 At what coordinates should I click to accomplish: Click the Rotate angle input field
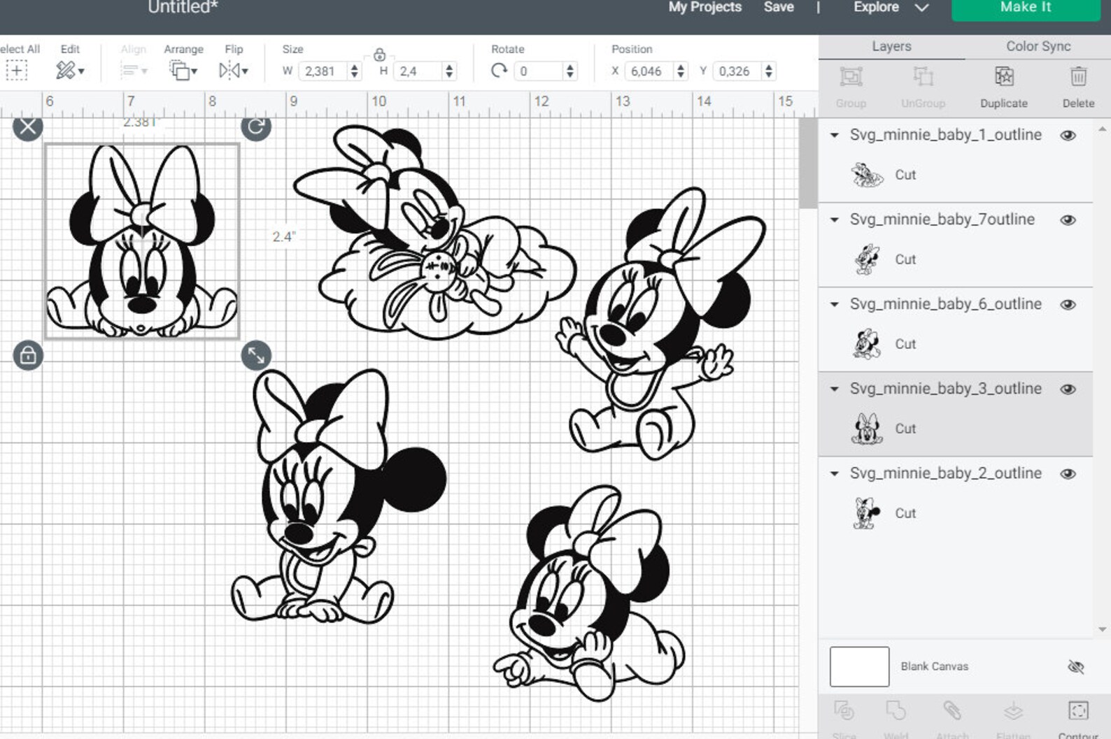(x=539, y=71)
